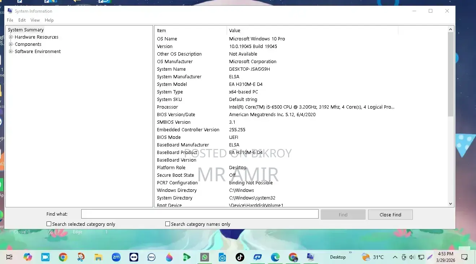The image size is (476, 264).
Task: Open the blue video camera taskbar app
Action: (x=45, y=257)
